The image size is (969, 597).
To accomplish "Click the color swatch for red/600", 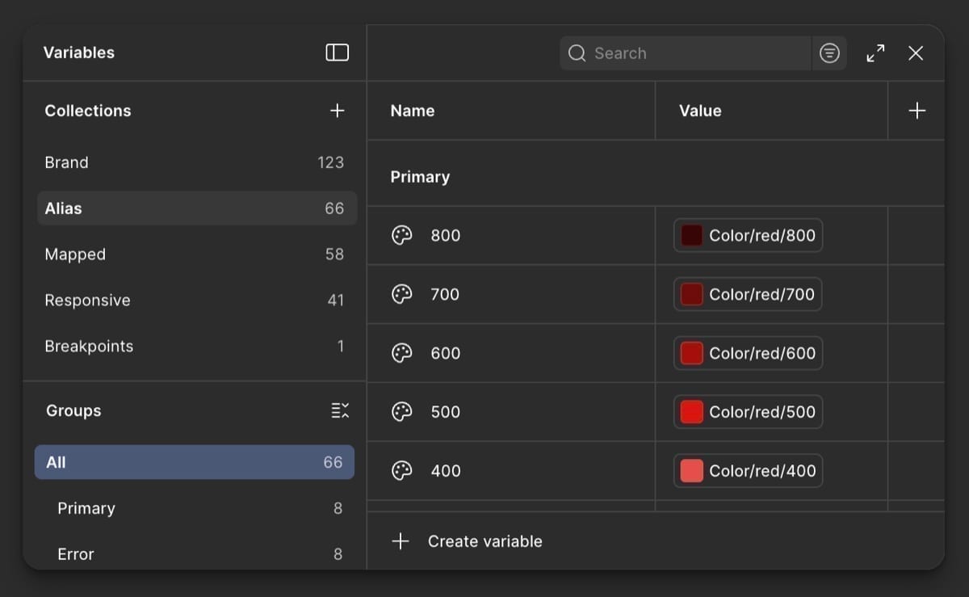I will (692, 353).
